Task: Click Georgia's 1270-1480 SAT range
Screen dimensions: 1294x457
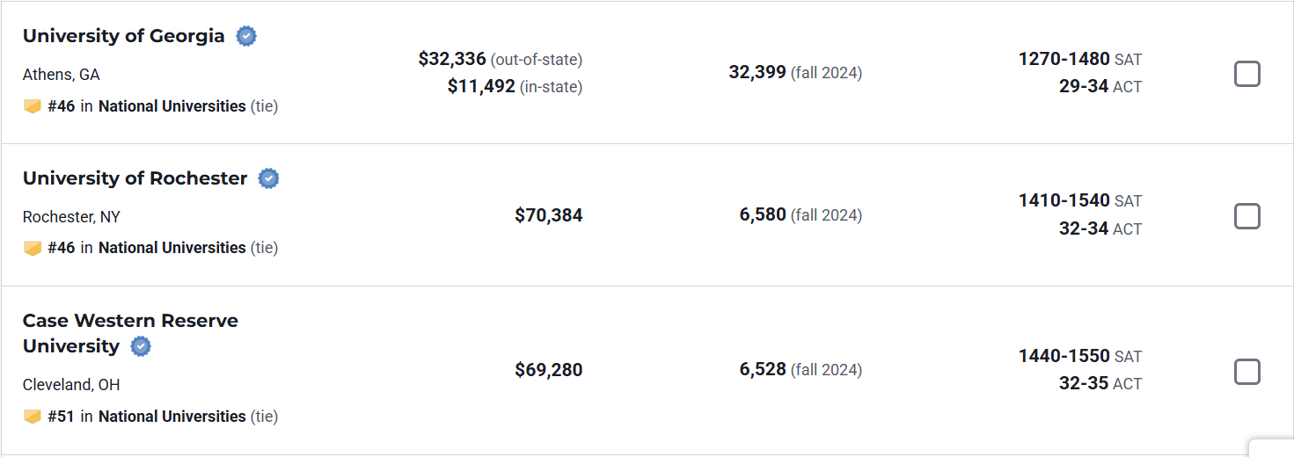Action: coord(1064,59)
